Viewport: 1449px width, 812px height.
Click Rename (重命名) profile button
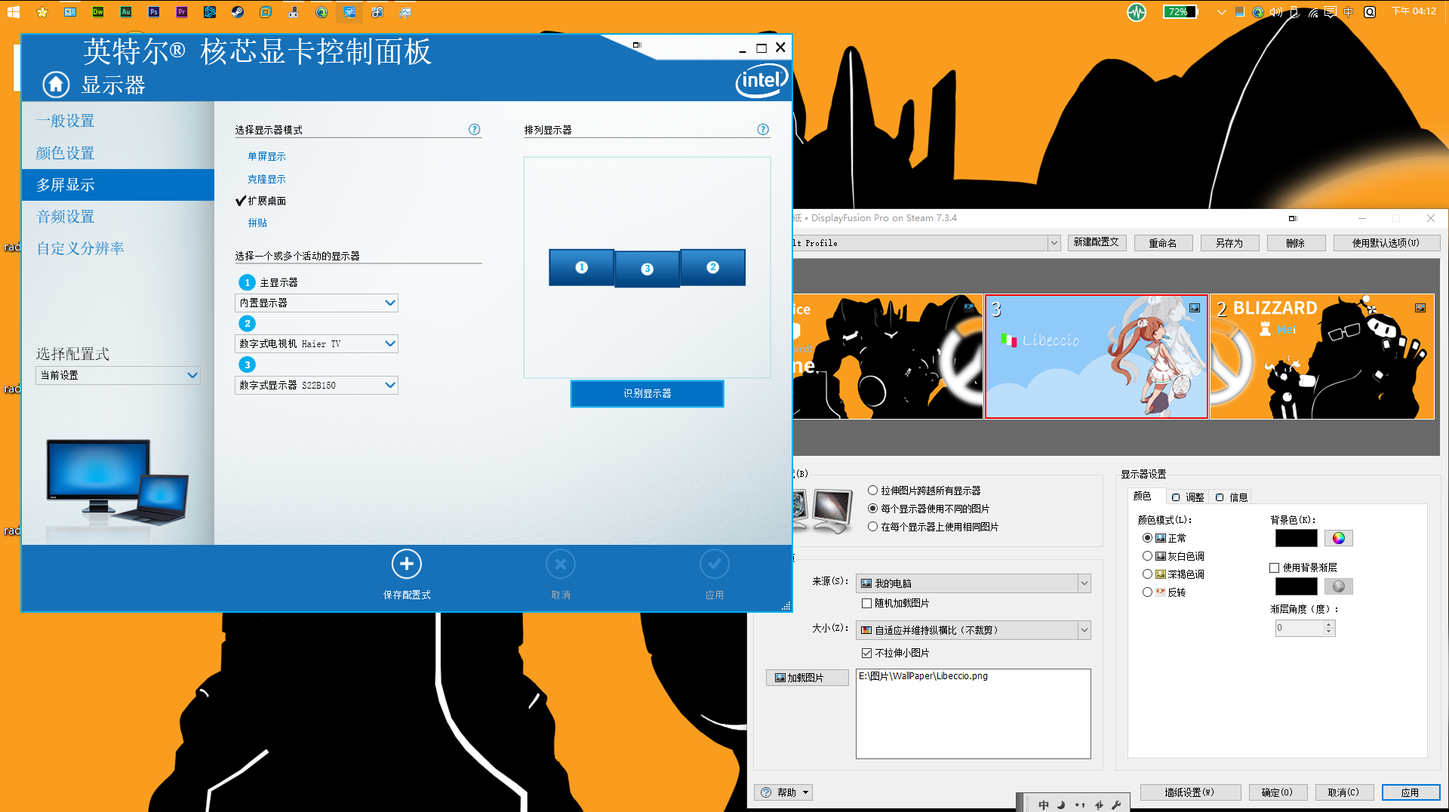point(1163,243)
